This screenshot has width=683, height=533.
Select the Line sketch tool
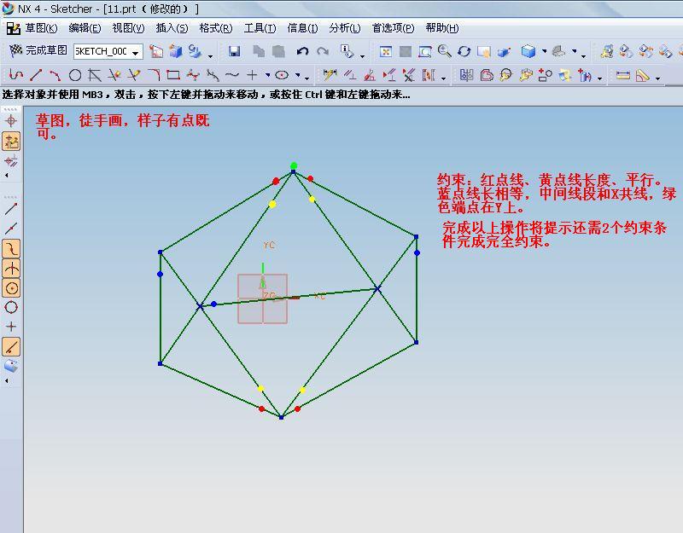pos(36,75)
